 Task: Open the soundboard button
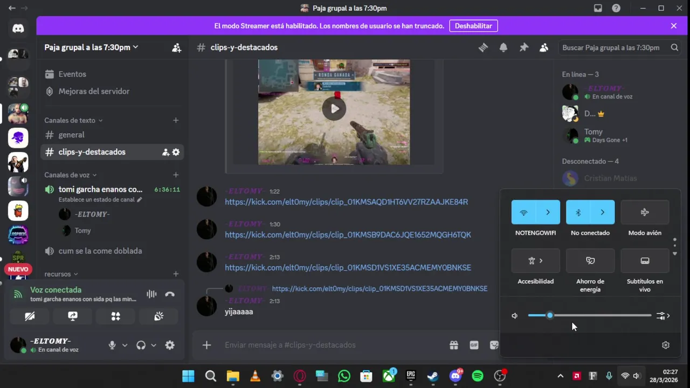point(158,316)
